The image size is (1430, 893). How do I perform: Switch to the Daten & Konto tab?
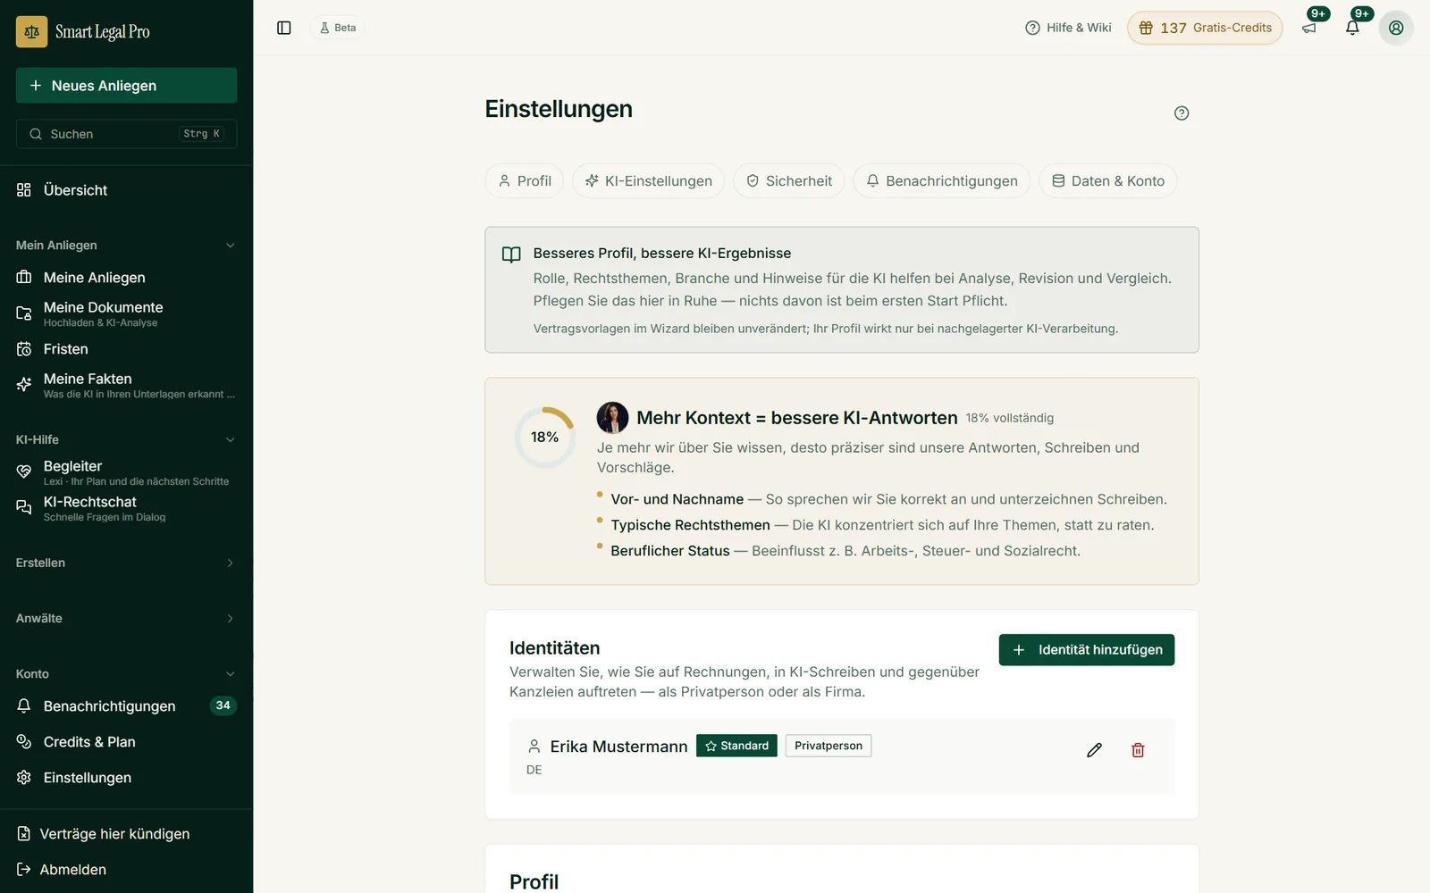pos(1108,180)
